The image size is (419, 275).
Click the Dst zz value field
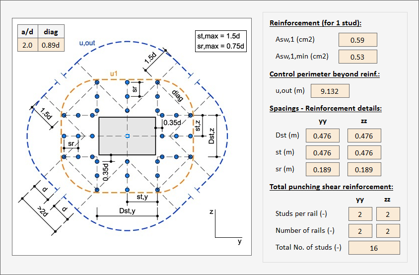(x=364, y=136)
